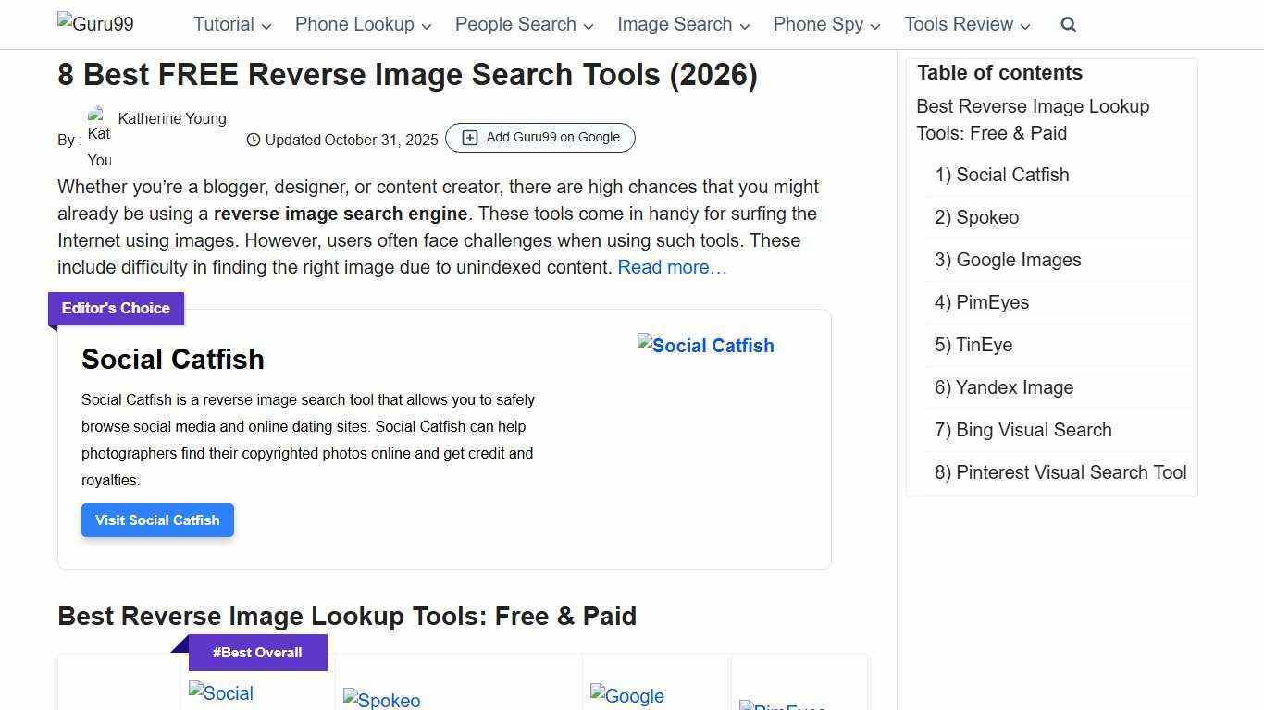Click the Guru99 logo
This screenshot has width=1264, height=710.
click(x=94, y=23)
